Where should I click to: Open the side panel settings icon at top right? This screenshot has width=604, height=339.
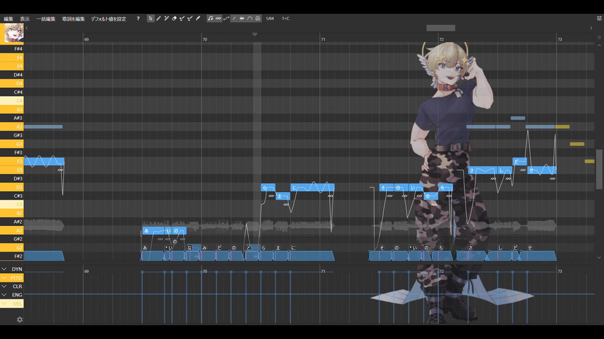pyautogui.click(x=599, y=18)
